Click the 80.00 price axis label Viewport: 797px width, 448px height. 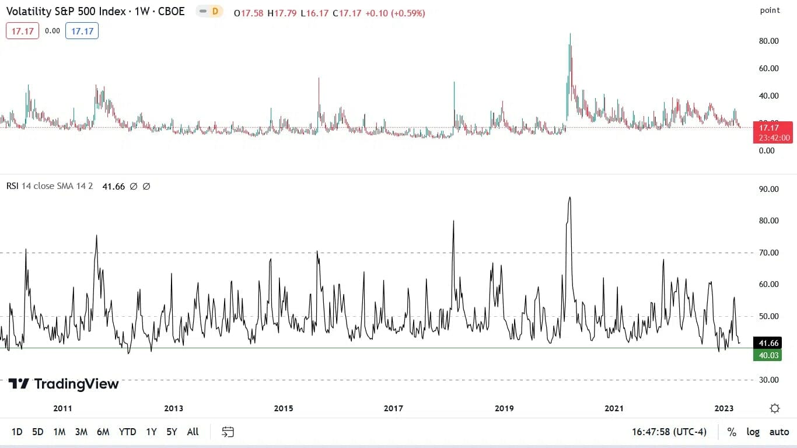(x=768, y=41)
